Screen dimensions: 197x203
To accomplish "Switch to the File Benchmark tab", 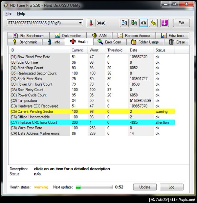I will pos(28,35).
